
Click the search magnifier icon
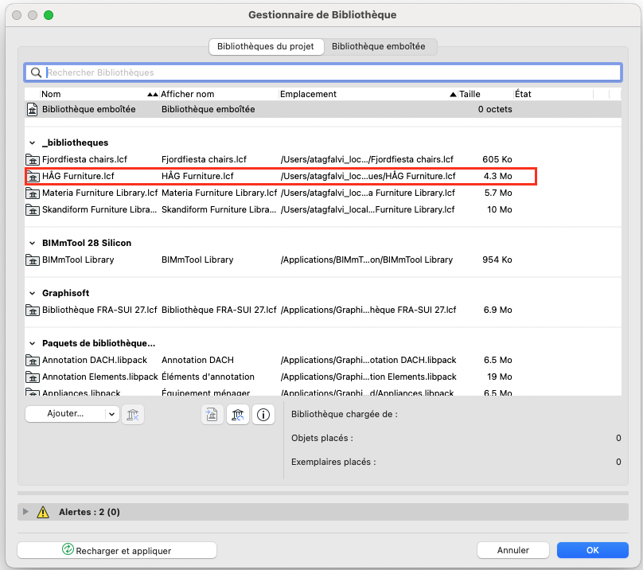tap(36, 72)
